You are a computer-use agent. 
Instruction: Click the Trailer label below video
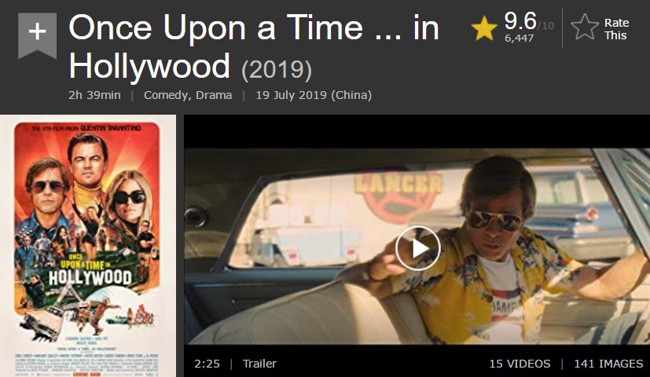click(x=259, y=364)
